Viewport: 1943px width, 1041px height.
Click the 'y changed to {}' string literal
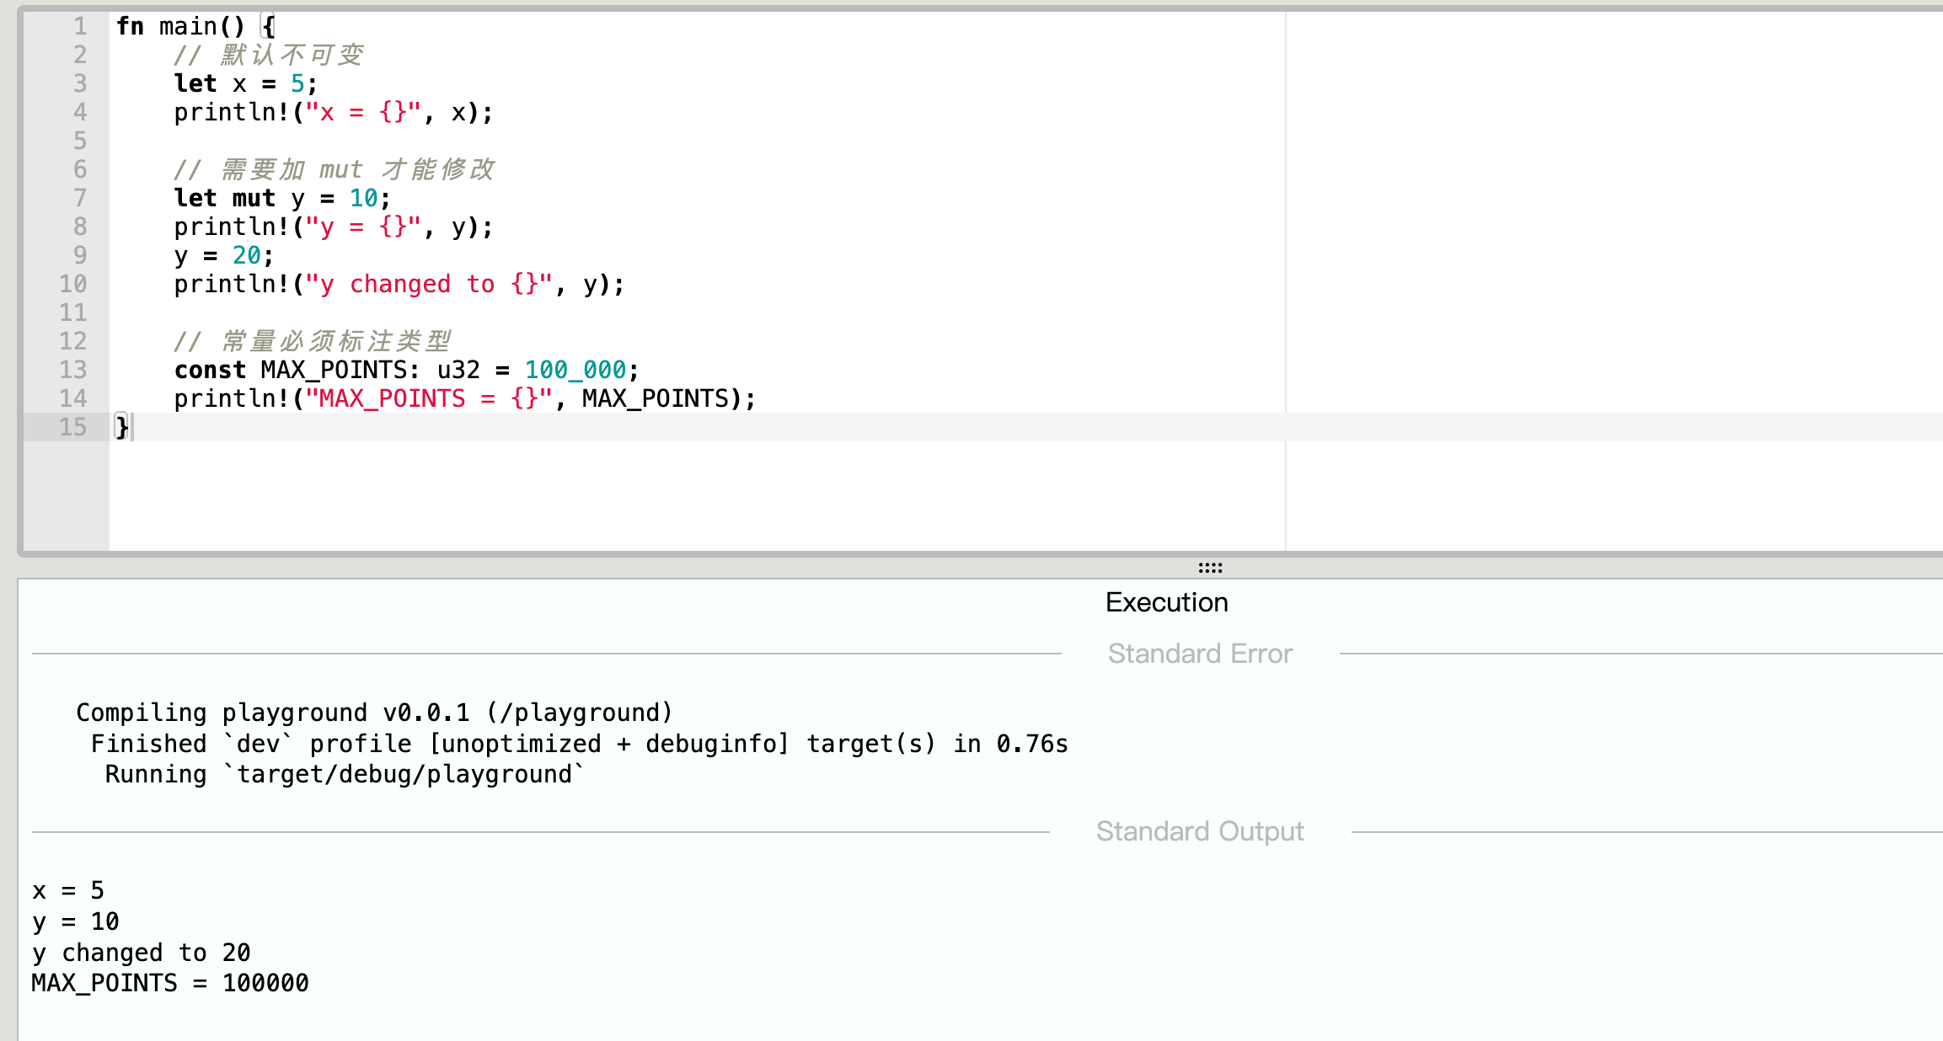pyautogui.click(x=428, y=284)
